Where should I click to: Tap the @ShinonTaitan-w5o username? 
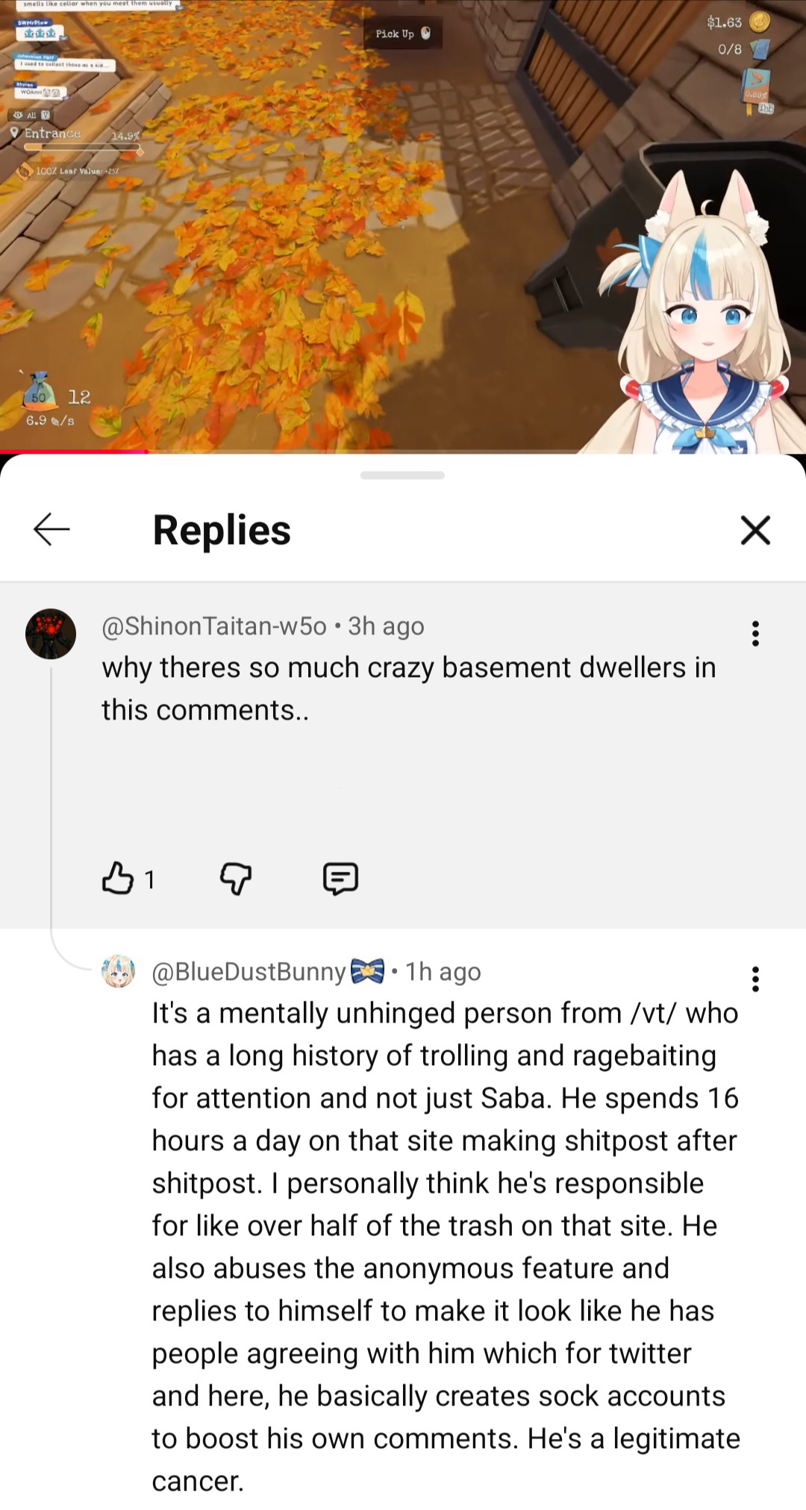click(x=214, y=625)
